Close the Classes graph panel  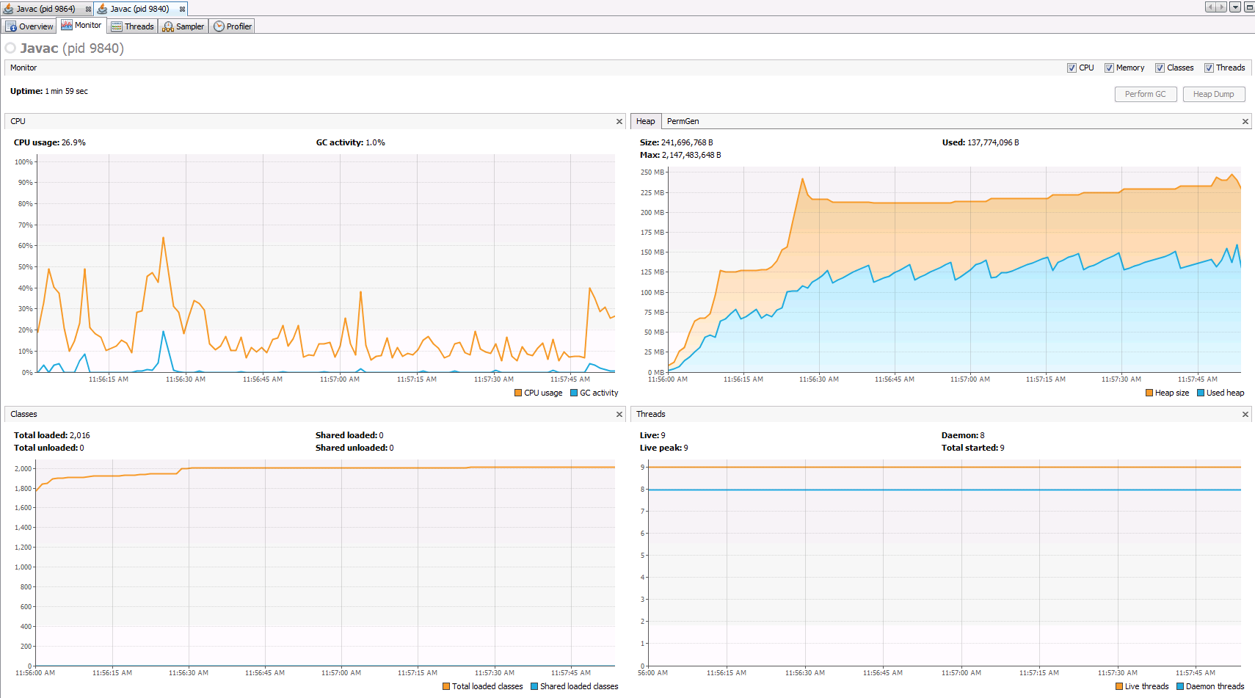click(x=619, y=415)
